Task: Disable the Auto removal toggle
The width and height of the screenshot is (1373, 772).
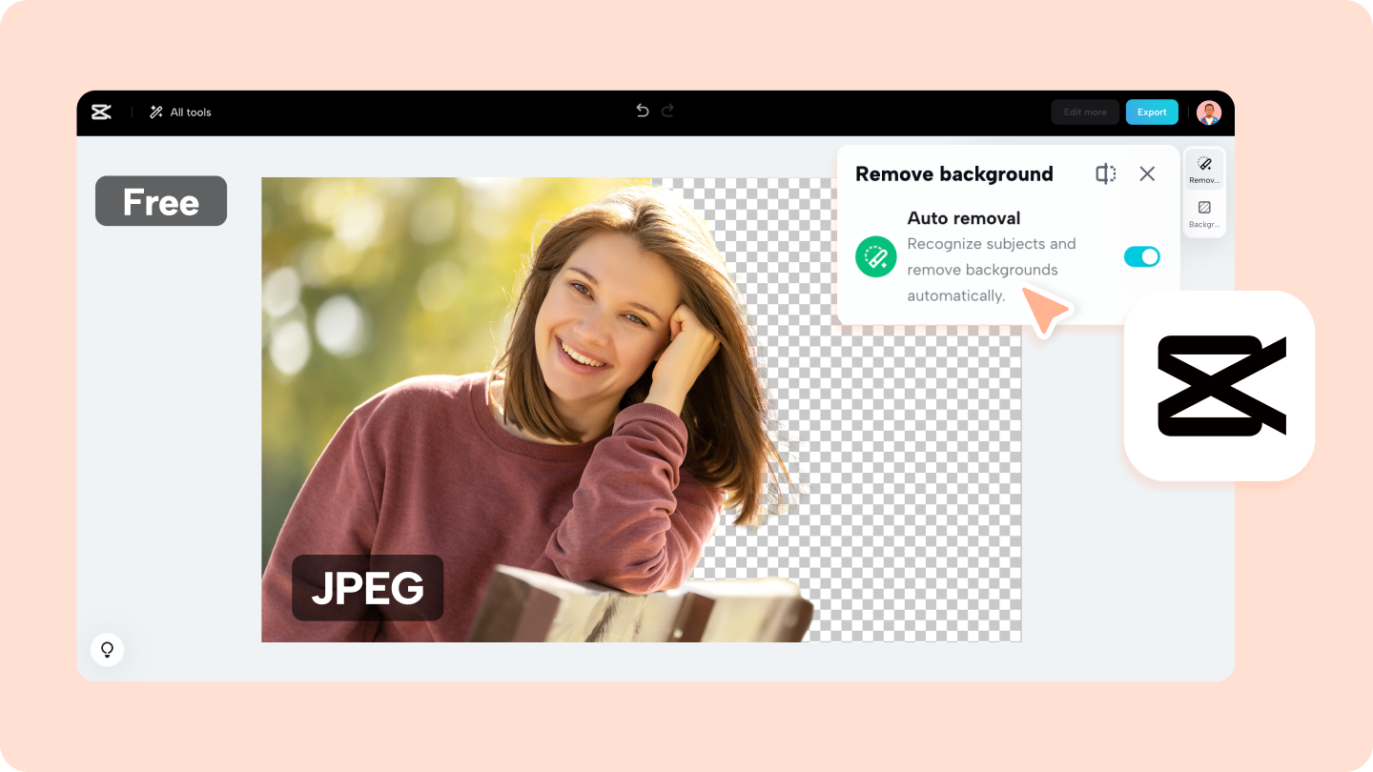Action: click(x=1141, y=256)
